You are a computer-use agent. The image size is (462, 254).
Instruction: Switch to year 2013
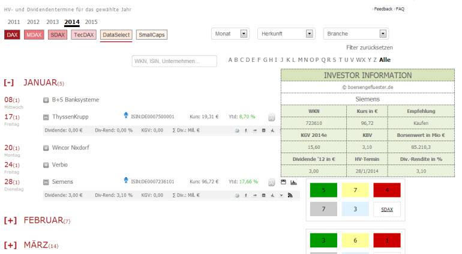click(52, 22)
